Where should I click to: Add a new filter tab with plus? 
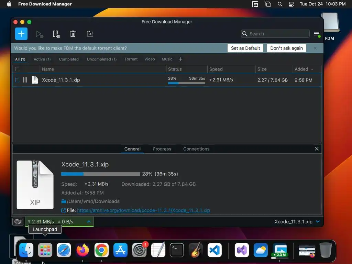180,59
